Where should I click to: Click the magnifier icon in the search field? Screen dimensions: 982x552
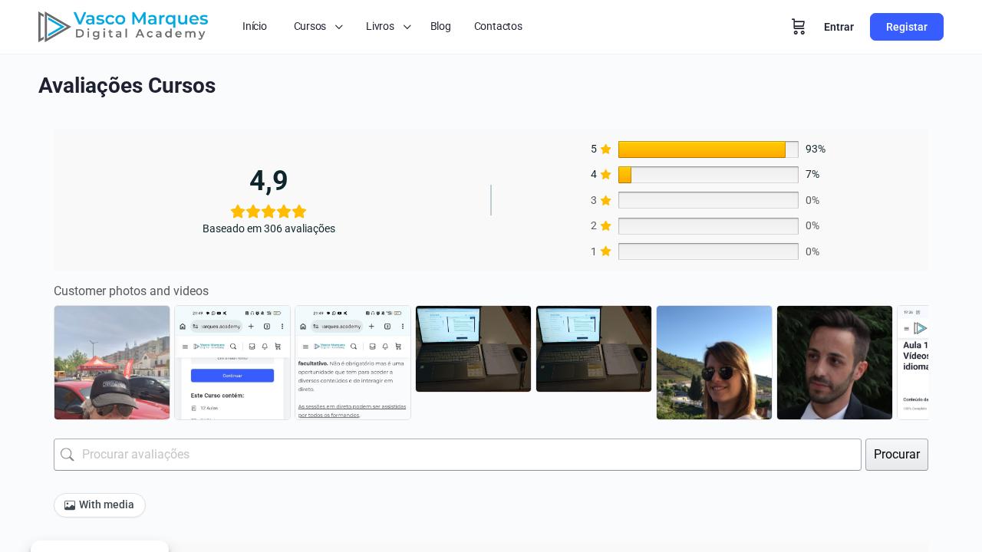(x=68, y=455)
